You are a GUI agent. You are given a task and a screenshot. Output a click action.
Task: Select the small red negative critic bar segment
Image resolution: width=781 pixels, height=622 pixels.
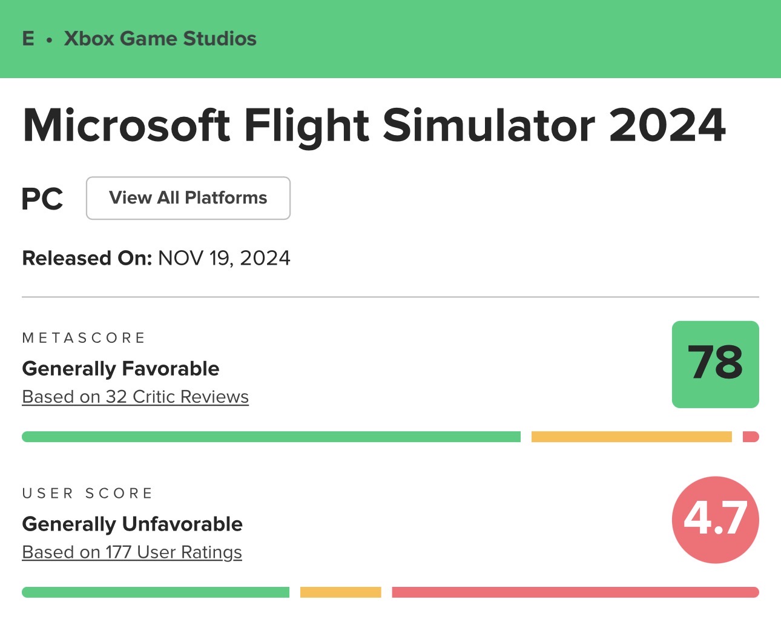coord(751,437)
